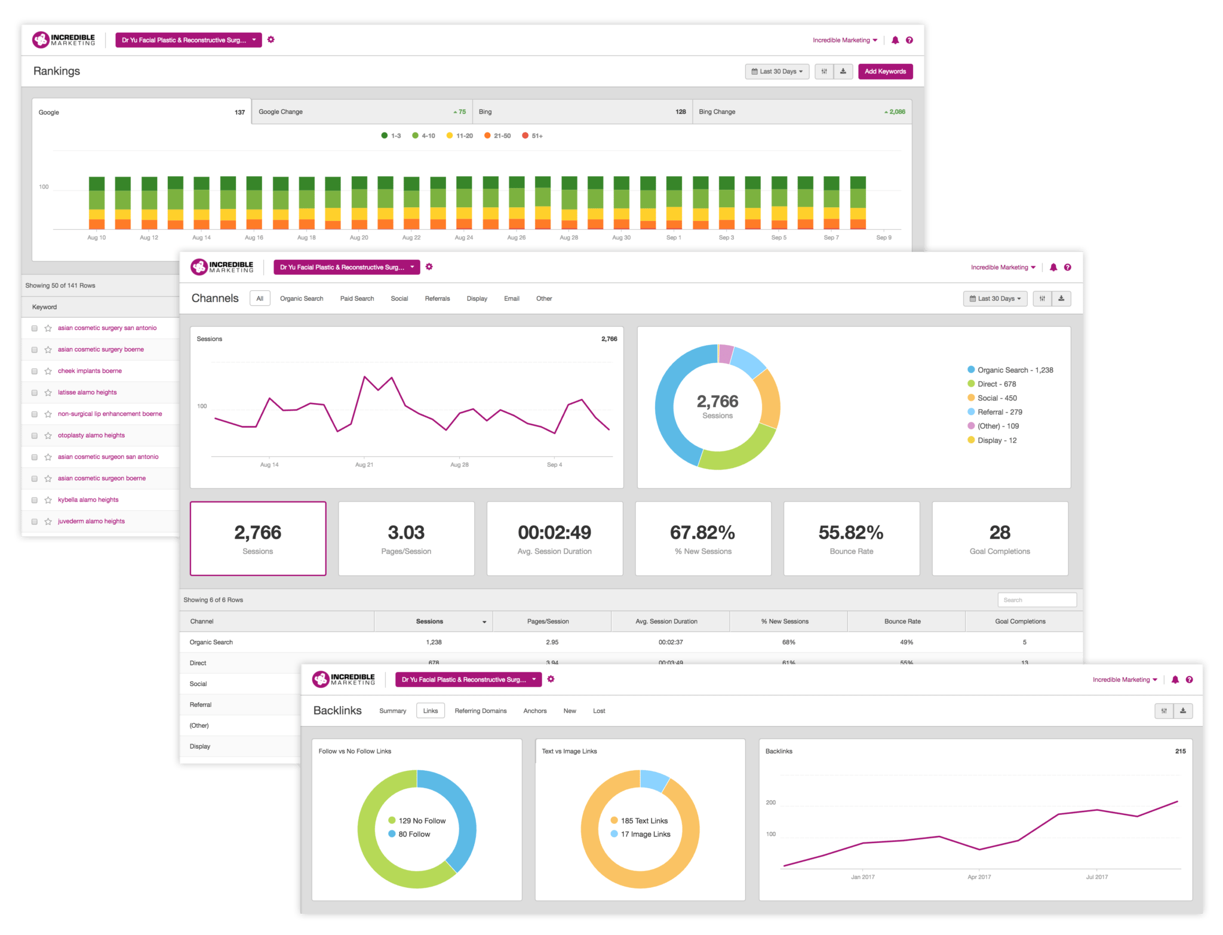Check box for non-surgical lip enhancement boerne
Image resolution: width=1223 pixels, height=935 pixels.
35,414
